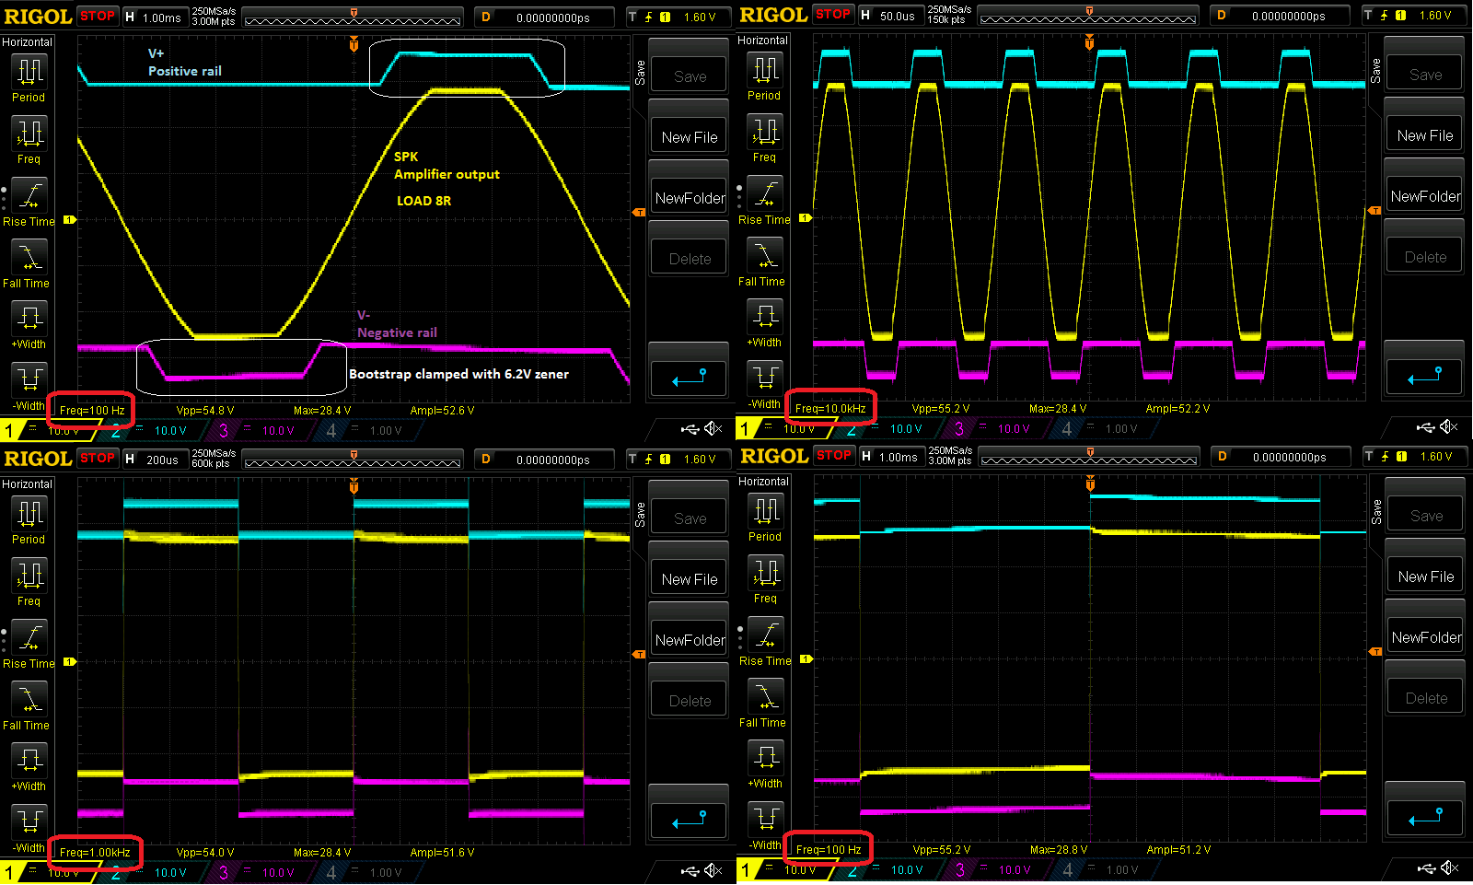Click the Freq=10.0kHz measurement readout
Viewport: 1473px width, 885px height.
click(830, 409)
